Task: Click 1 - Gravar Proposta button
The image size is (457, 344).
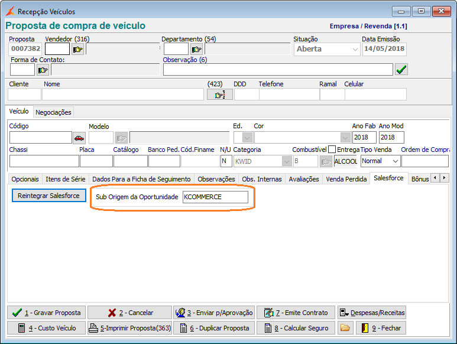Action: click(46, 313)
